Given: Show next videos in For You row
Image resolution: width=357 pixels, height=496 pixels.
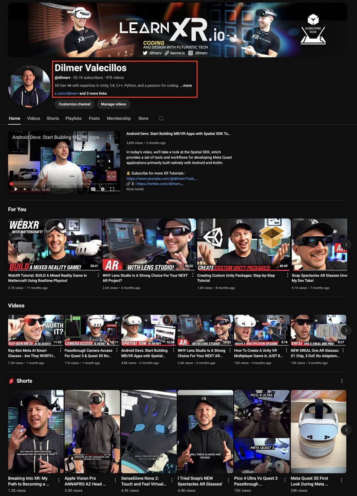Looking at the screenshot, I should point(346,244).
